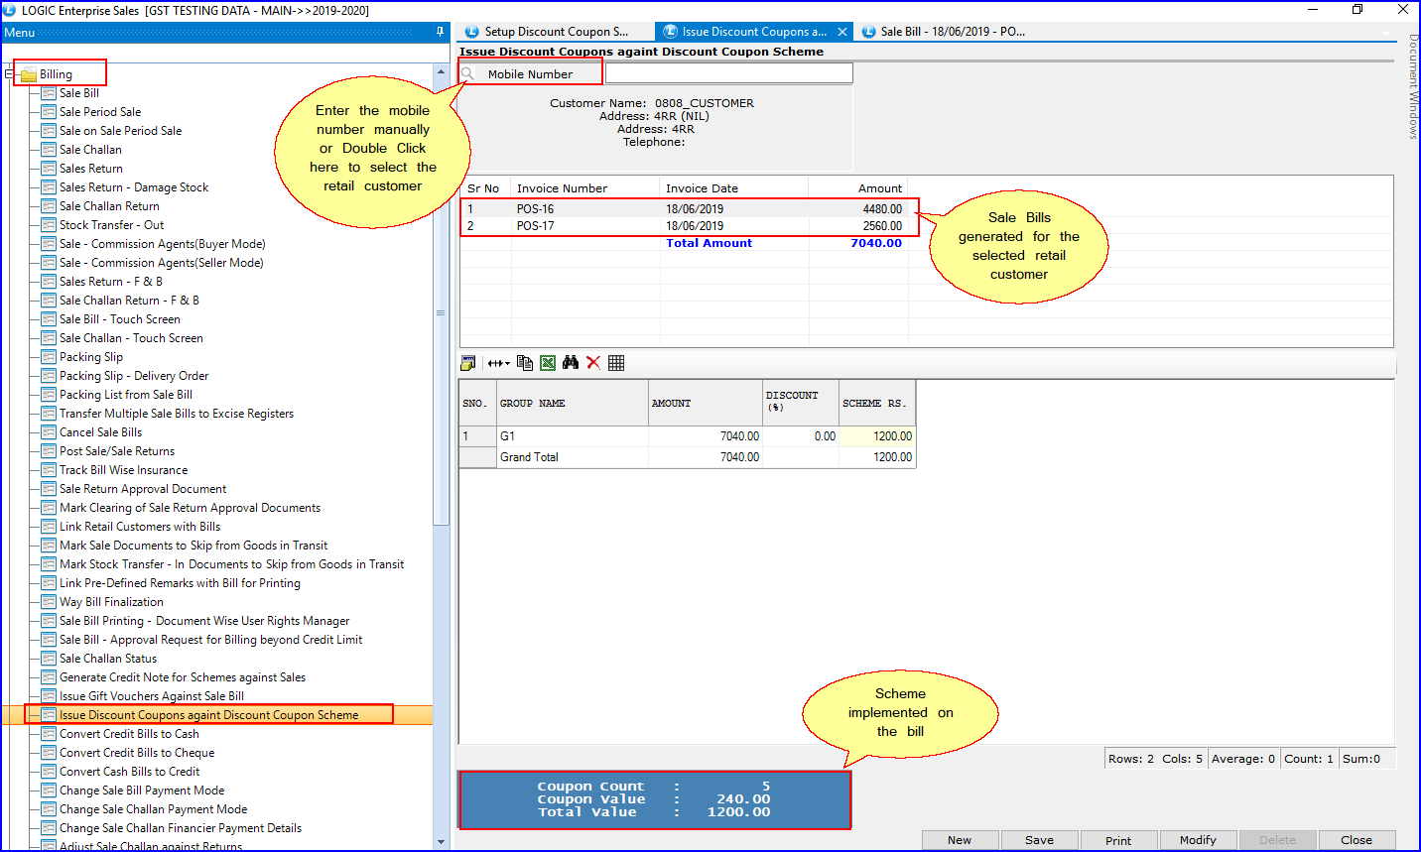1421x852 pixels.
Task: Open the tab list dropdown arrow
Action: point(1387,35)
